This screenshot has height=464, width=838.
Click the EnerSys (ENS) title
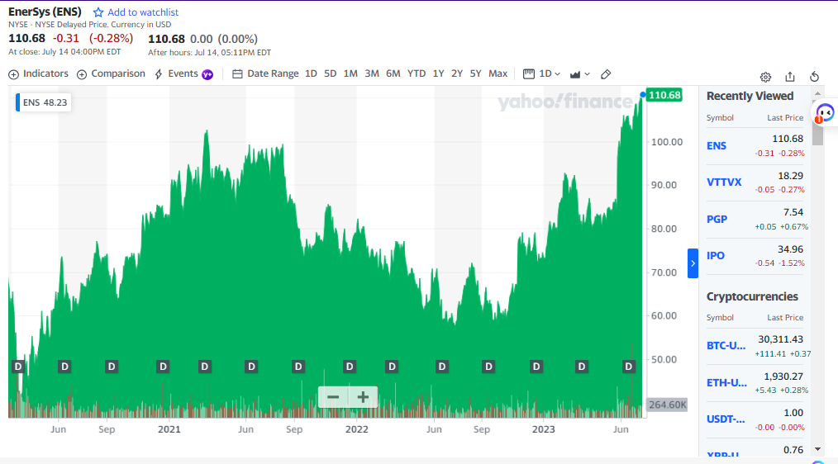[x=45, y=12]
